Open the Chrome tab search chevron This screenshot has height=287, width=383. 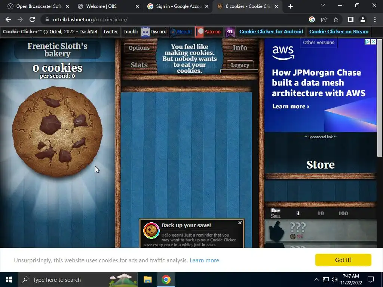[x=323, y=5]
